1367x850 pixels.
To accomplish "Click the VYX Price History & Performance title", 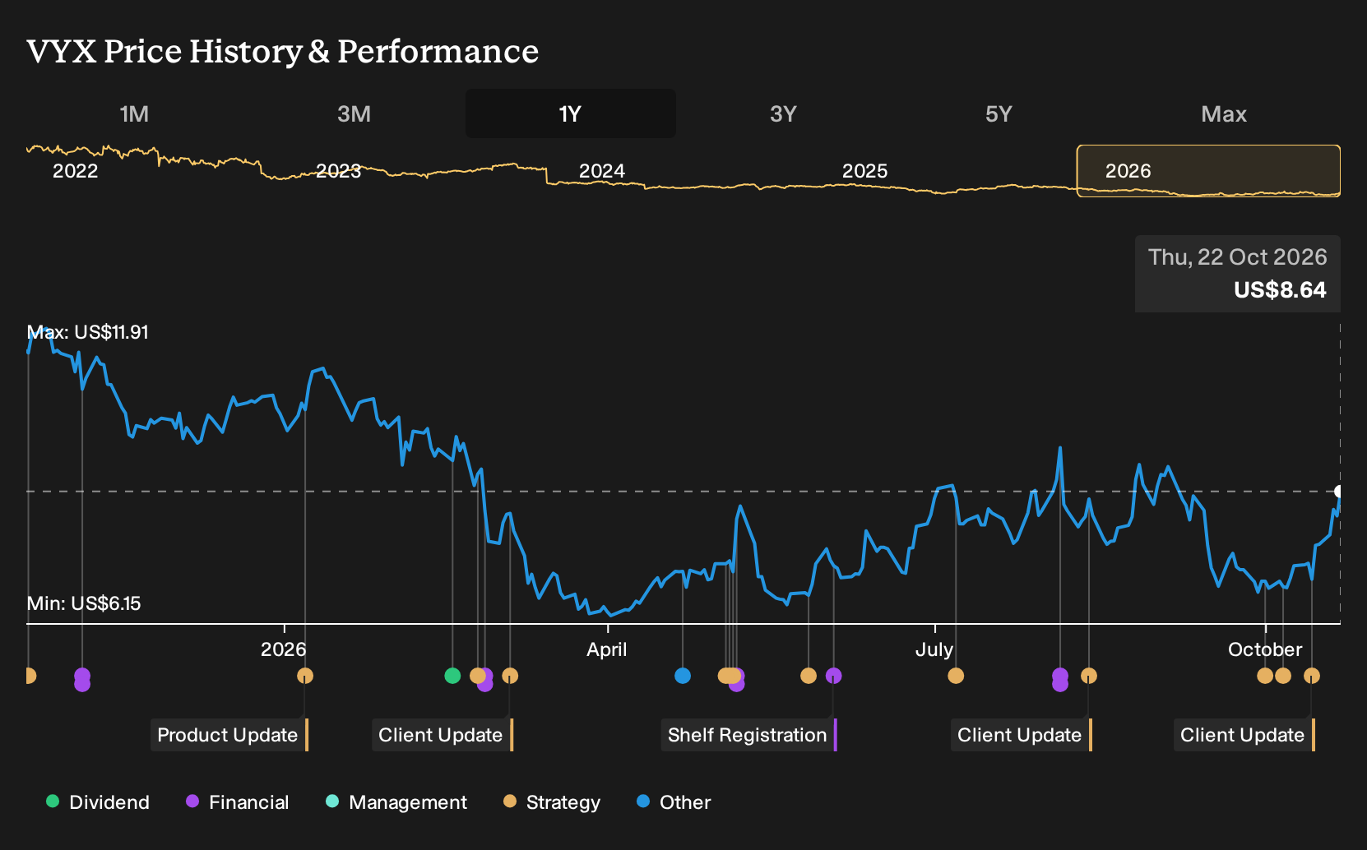I will click(283, 51).
